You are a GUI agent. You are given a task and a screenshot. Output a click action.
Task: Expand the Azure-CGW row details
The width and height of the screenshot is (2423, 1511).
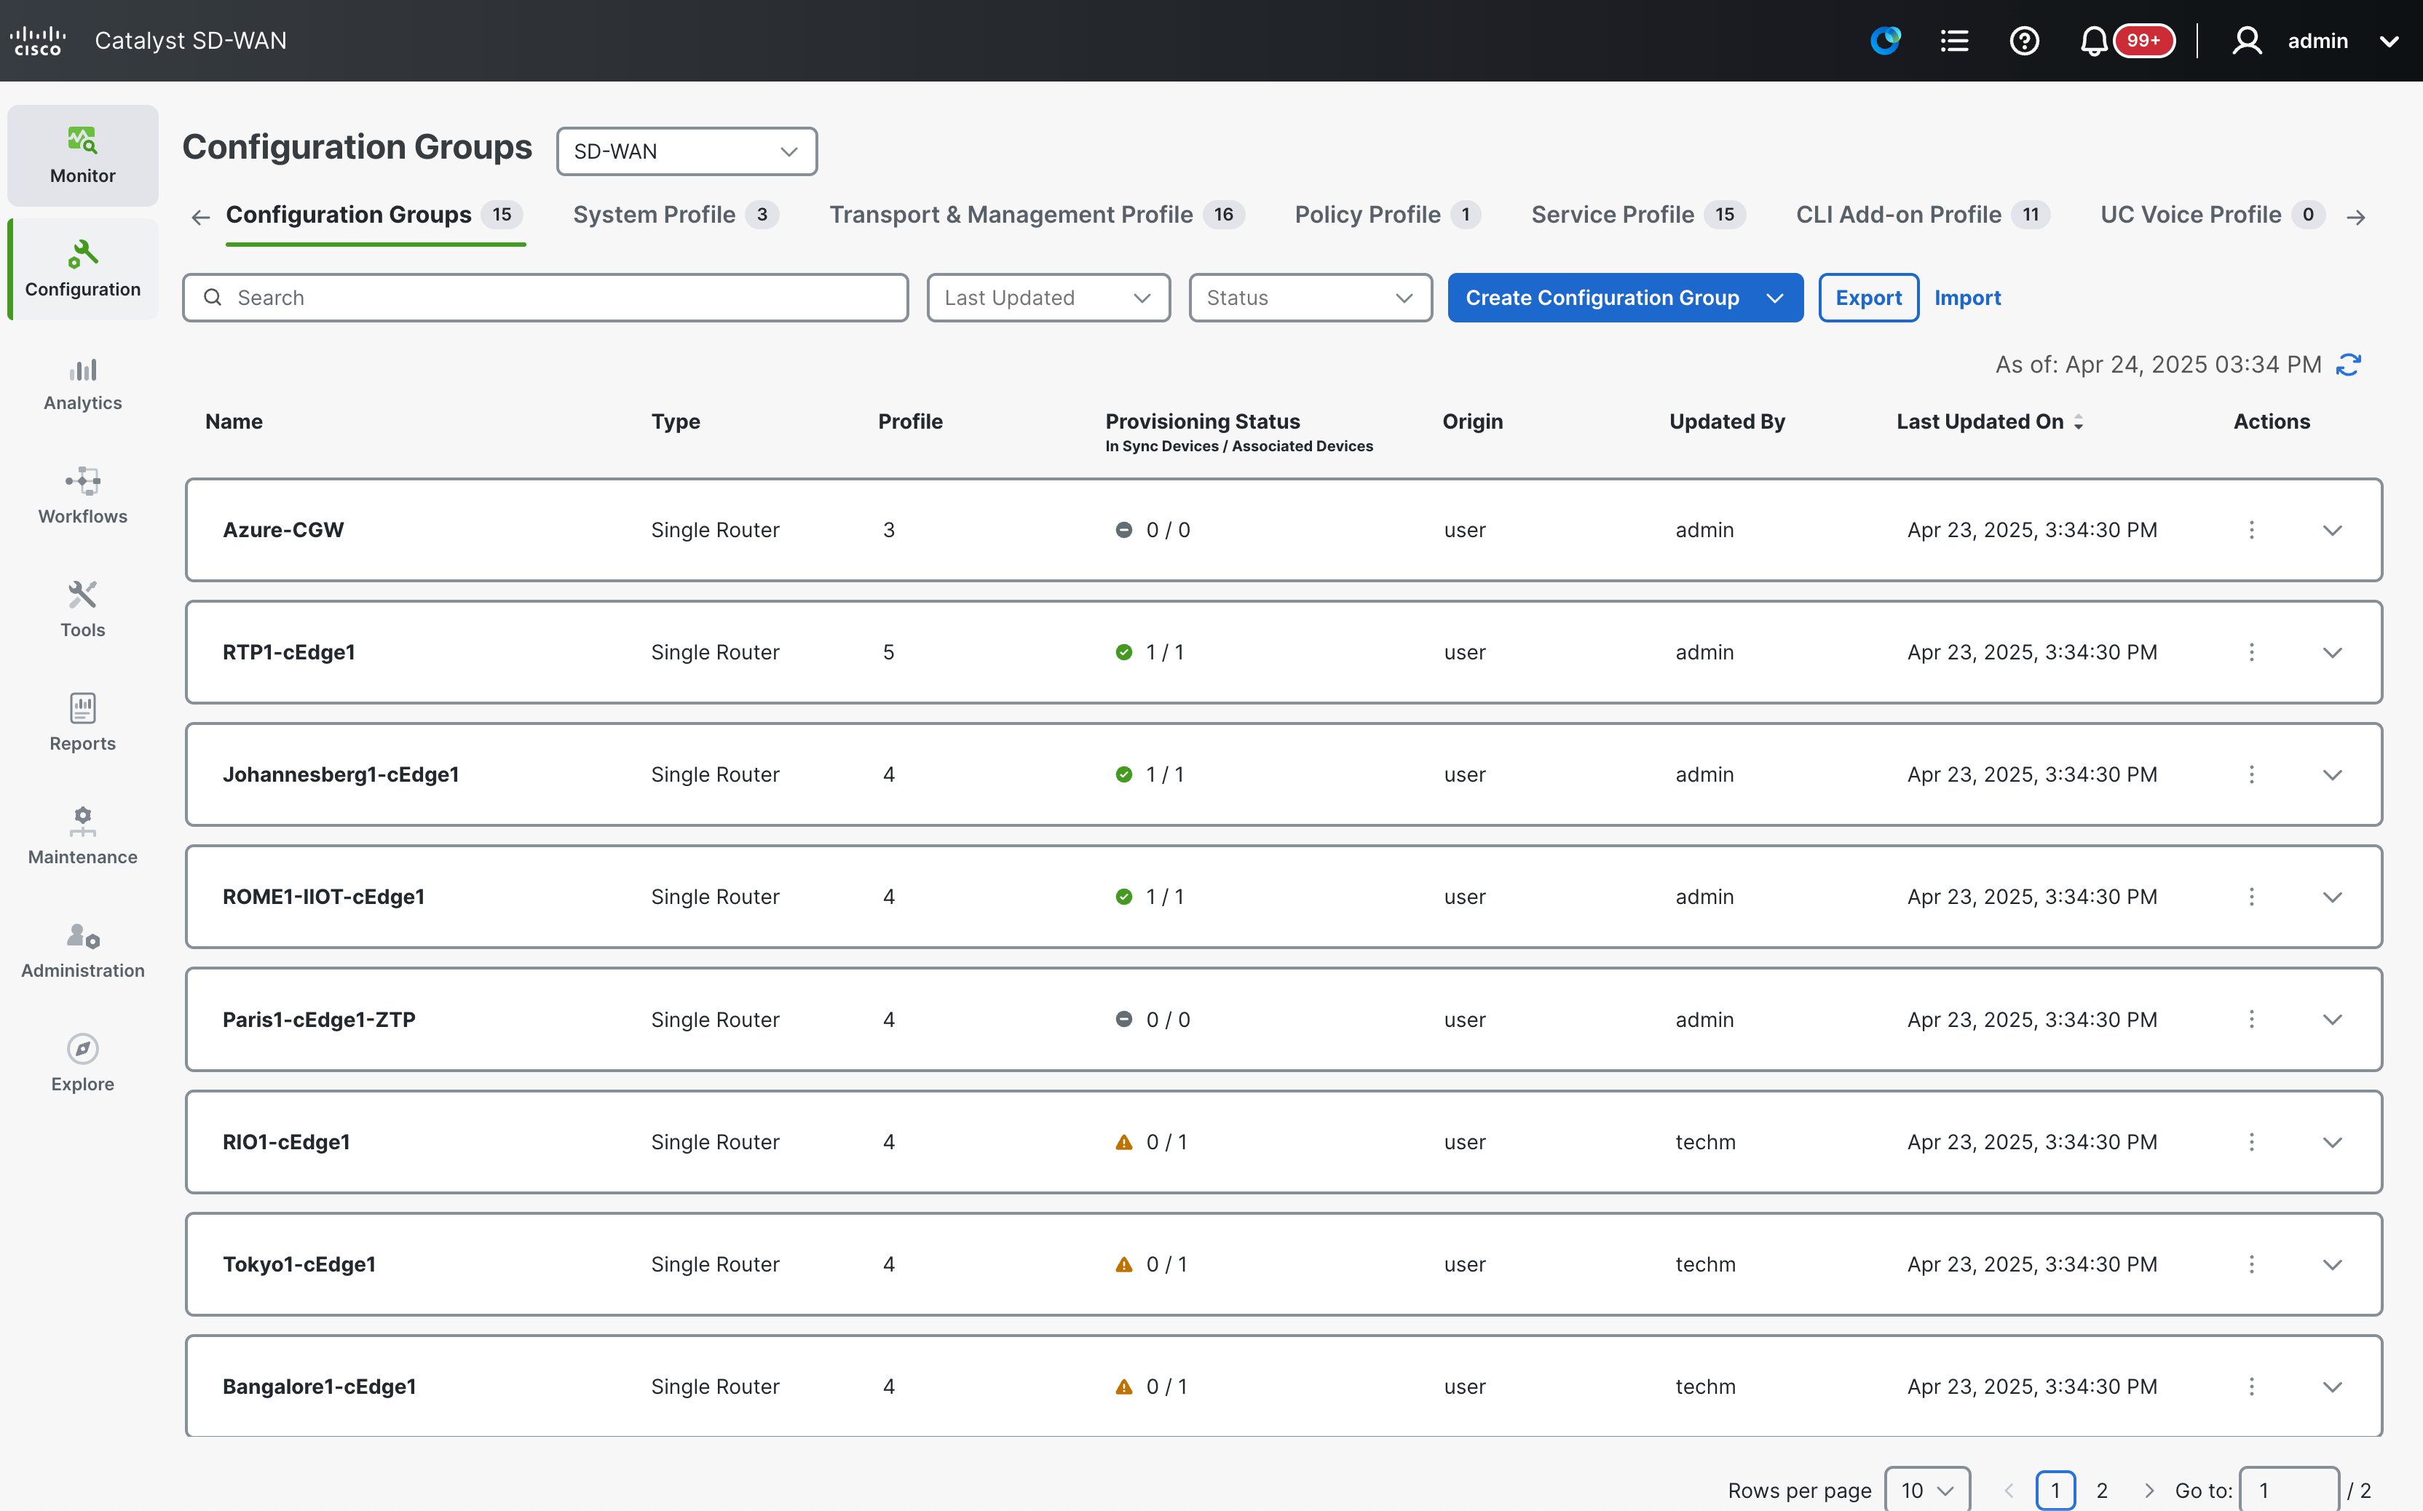[x=2332, y=531]
